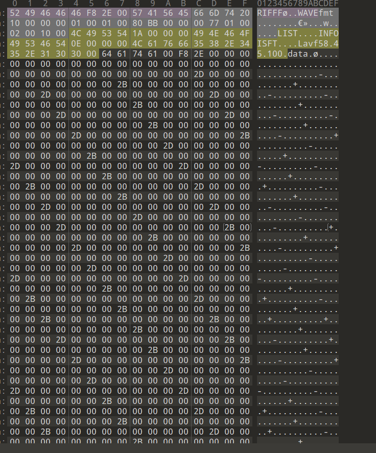Click hex column header D
This screenshot has width=376, height=453.
[214, 4]
